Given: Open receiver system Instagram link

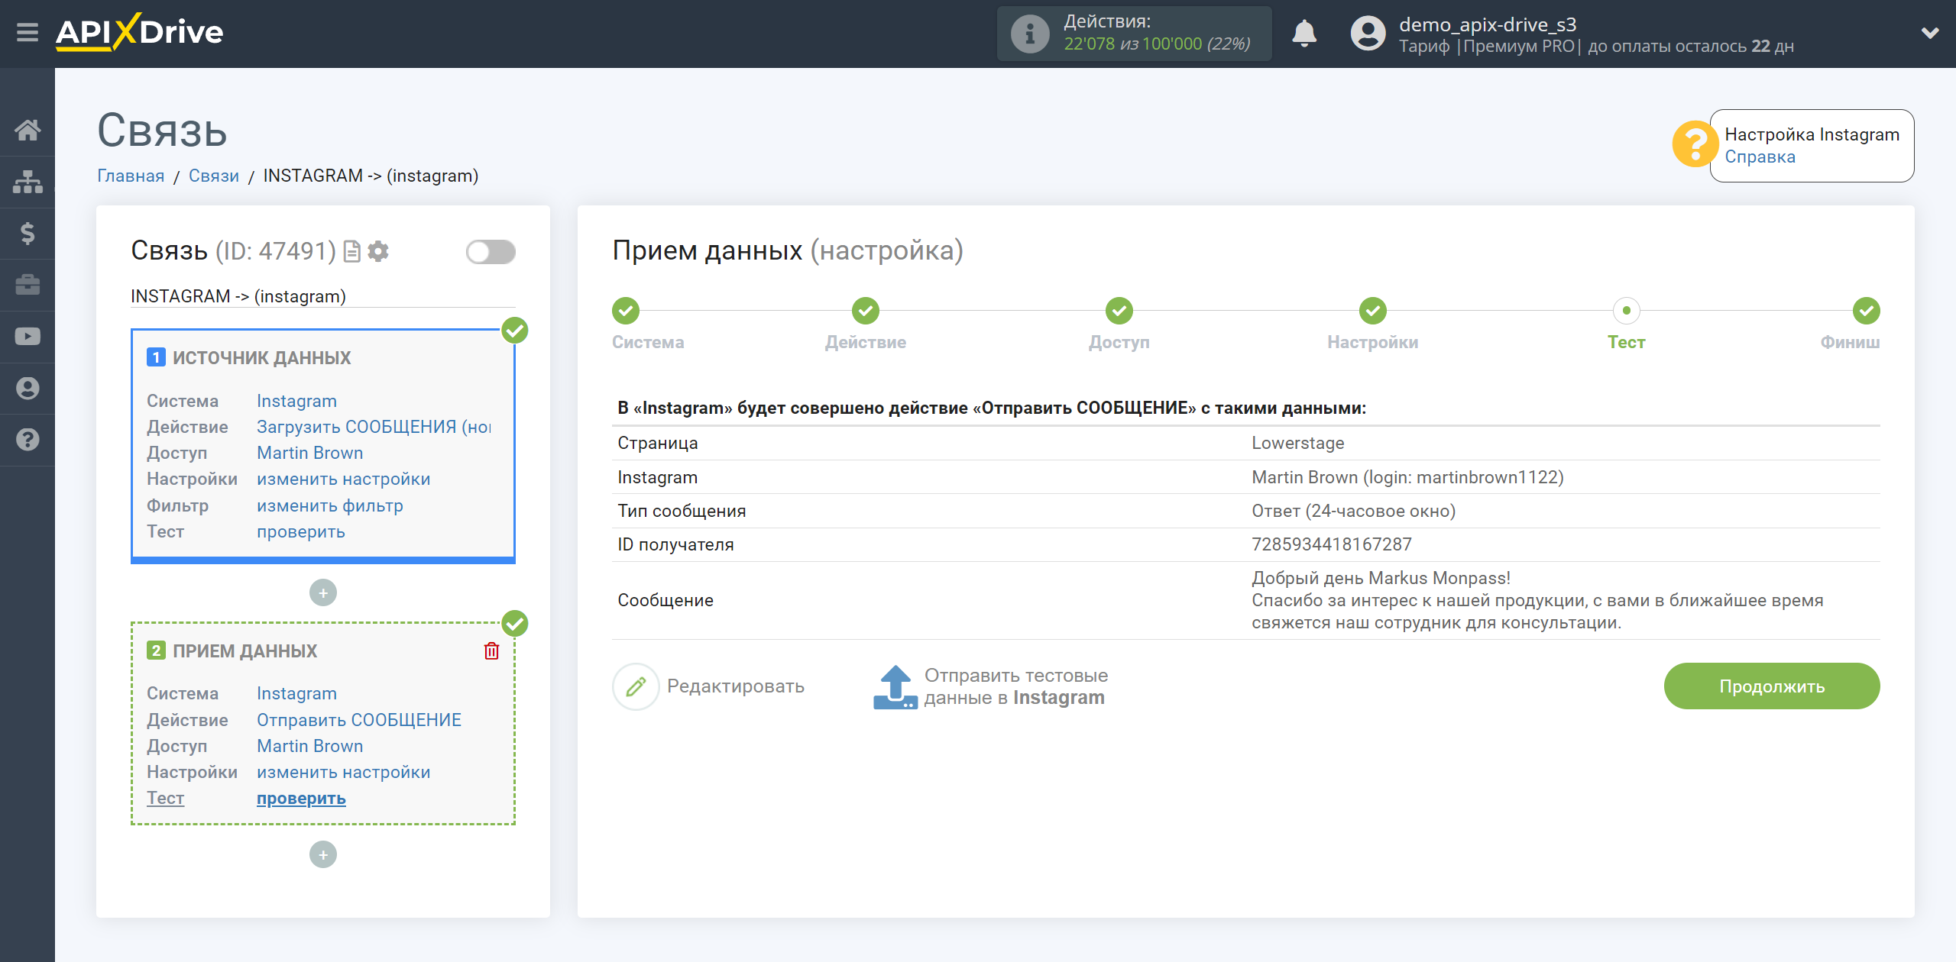Looking at the screenshot, I should pos(296,693).
